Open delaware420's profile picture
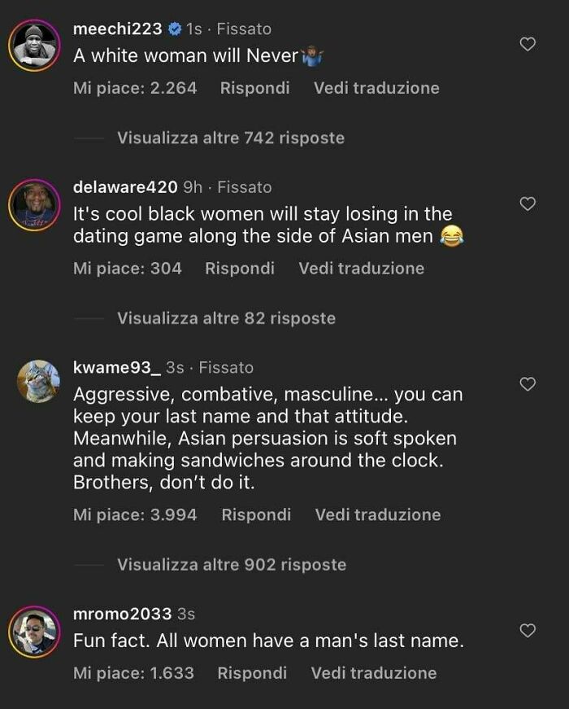This screenshot has height=709, width=569. point(34,201)
